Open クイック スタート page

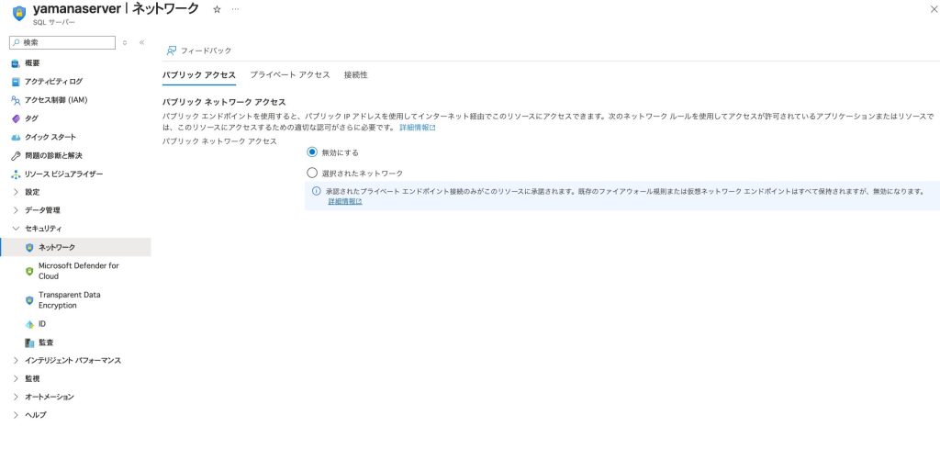pyautogui.click(x=50, y=137)
